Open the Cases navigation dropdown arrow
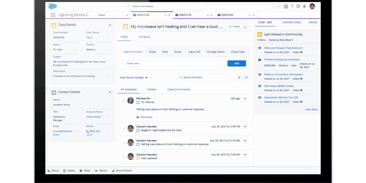This screenshot has width=366, height=183. 127,15
